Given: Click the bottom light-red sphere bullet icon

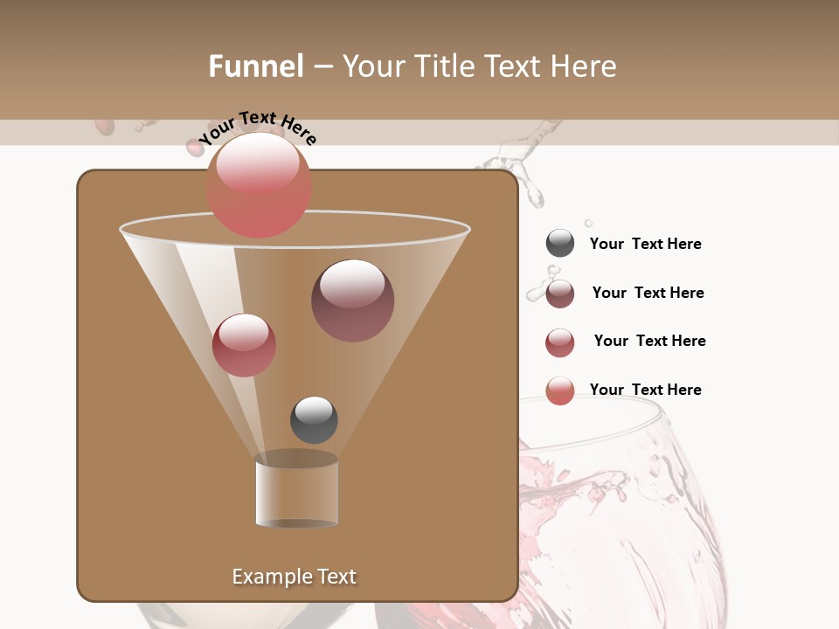Looking at the screenshot, I should point(560,390).
